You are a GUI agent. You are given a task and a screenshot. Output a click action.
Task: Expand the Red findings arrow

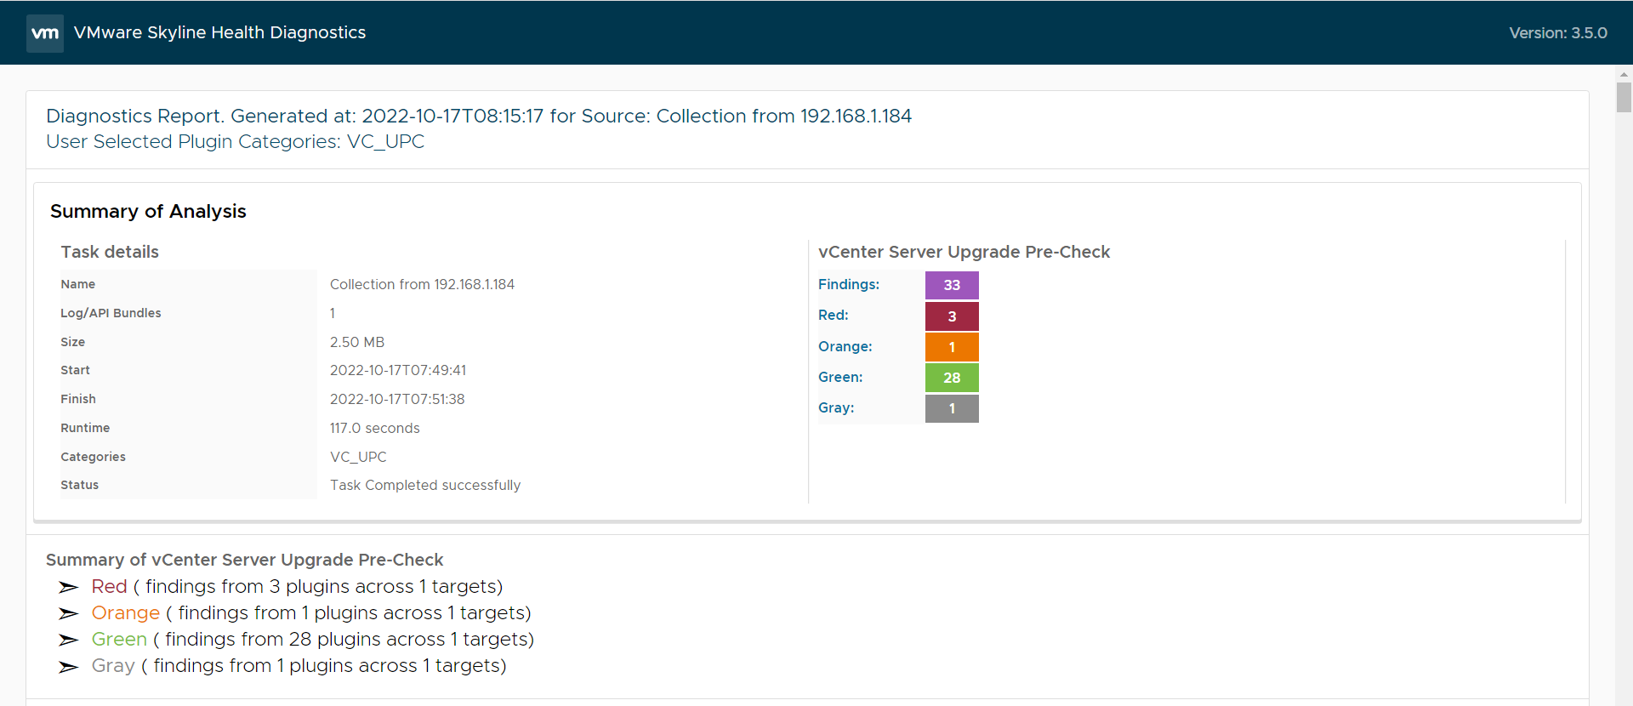tap(68, 587)
